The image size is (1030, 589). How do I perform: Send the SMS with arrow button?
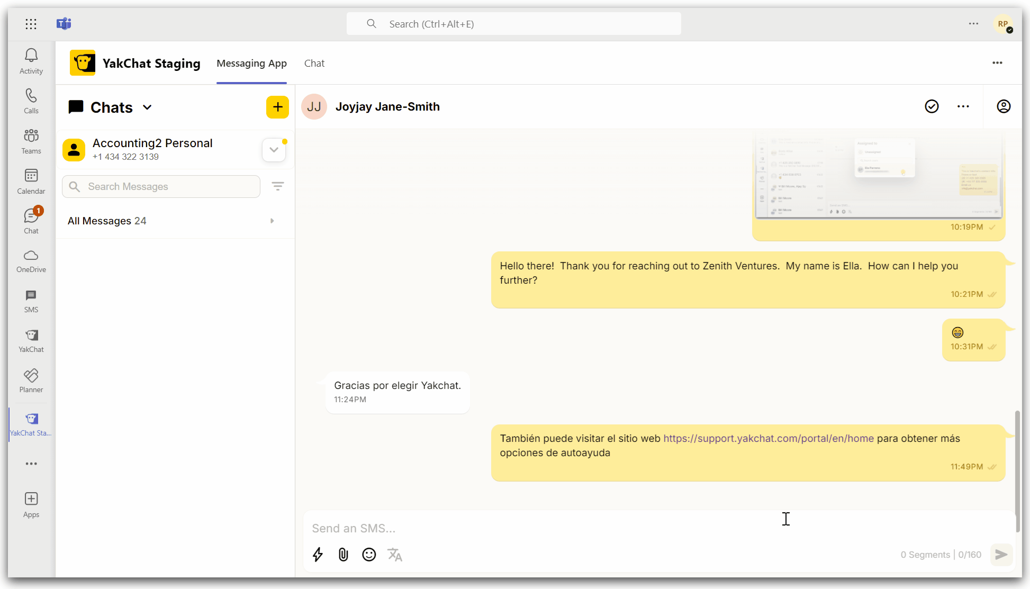(1001, 555)
